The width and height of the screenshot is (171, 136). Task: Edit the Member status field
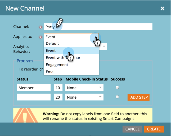tap(34, 88)
